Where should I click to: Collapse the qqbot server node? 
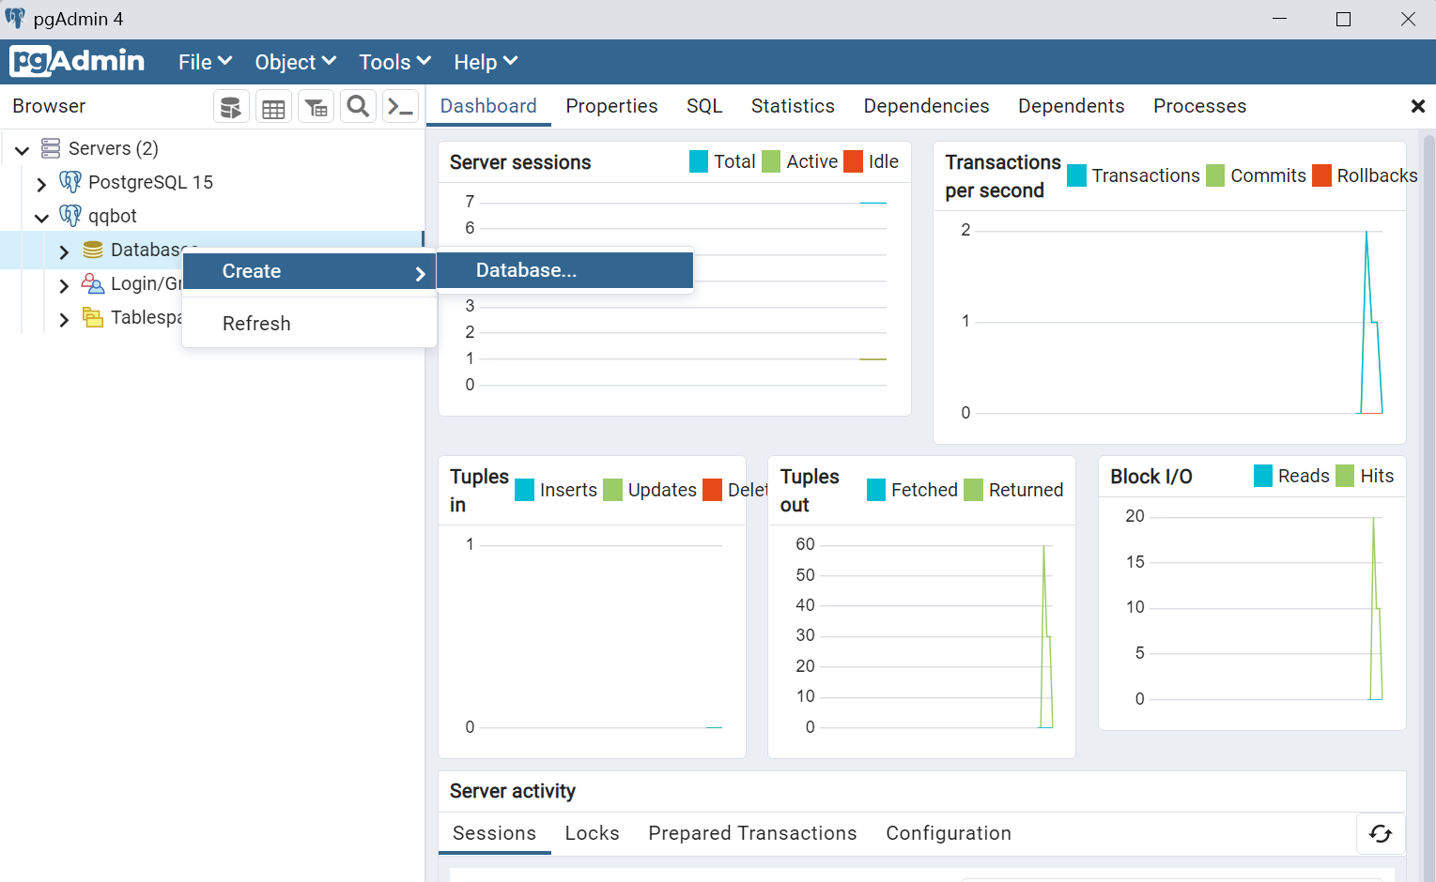41,217
